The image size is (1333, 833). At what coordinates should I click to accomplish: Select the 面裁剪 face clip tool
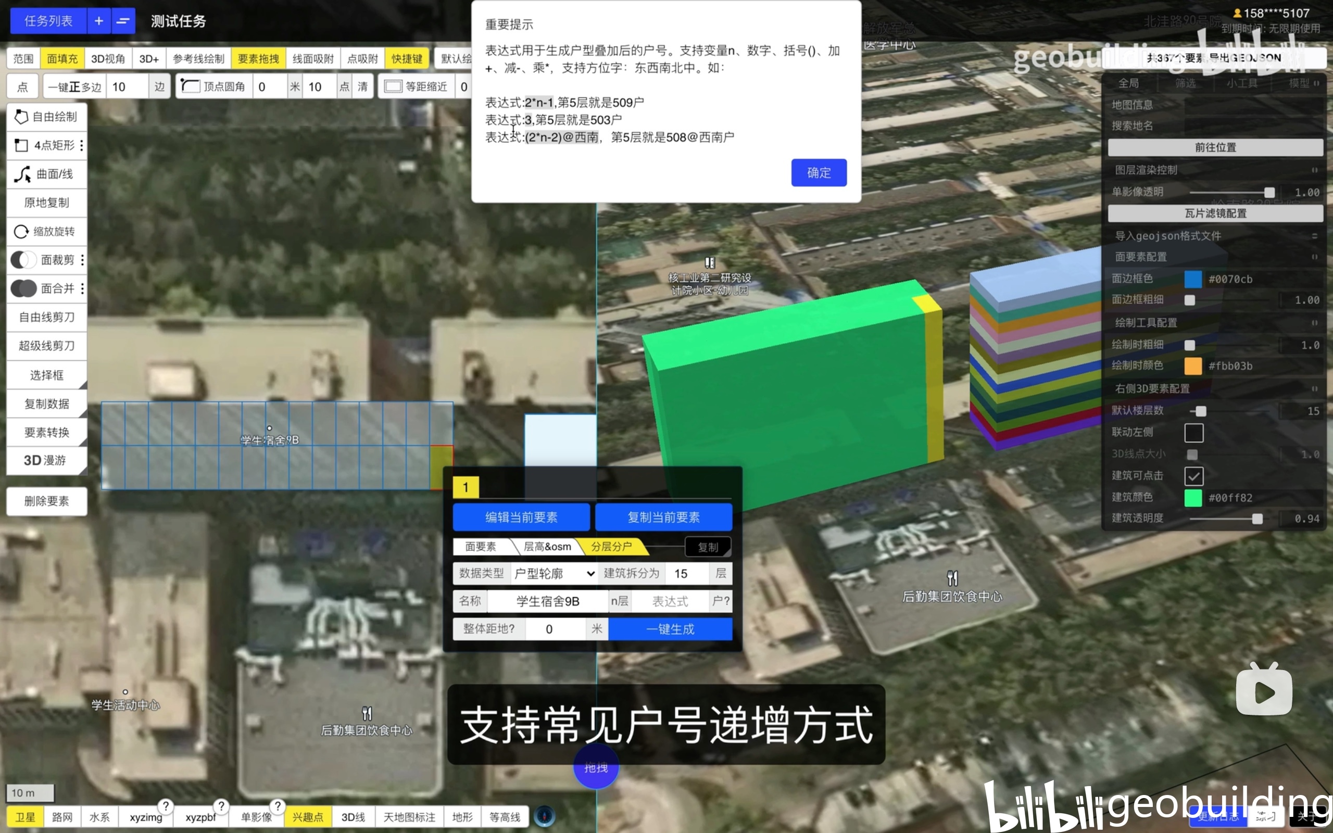point(43,259)
